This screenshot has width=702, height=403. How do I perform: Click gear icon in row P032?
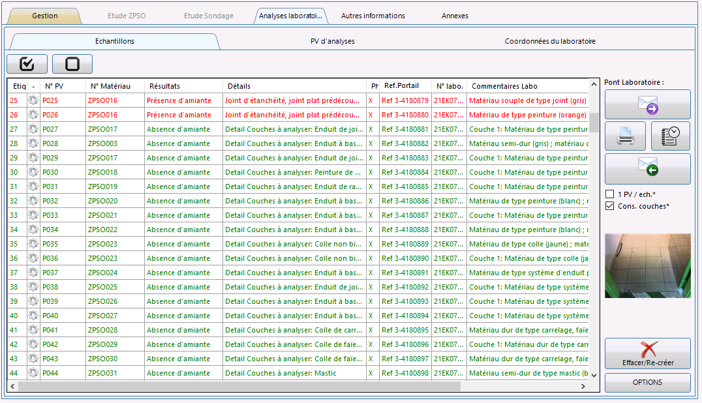[x=33, y=200]
